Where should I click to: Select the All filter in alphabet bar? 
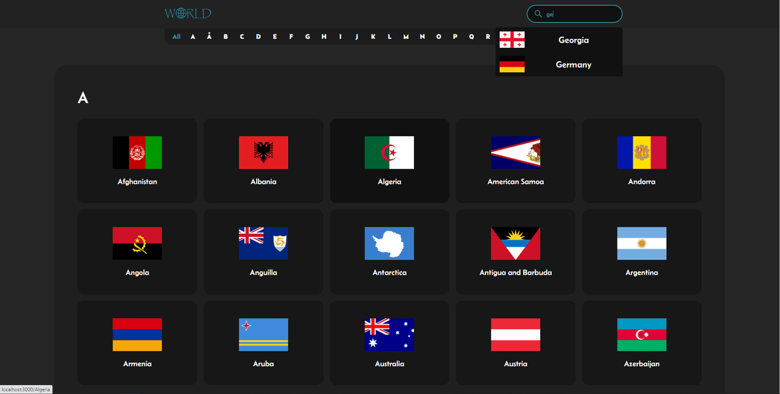tap(176, 36)
